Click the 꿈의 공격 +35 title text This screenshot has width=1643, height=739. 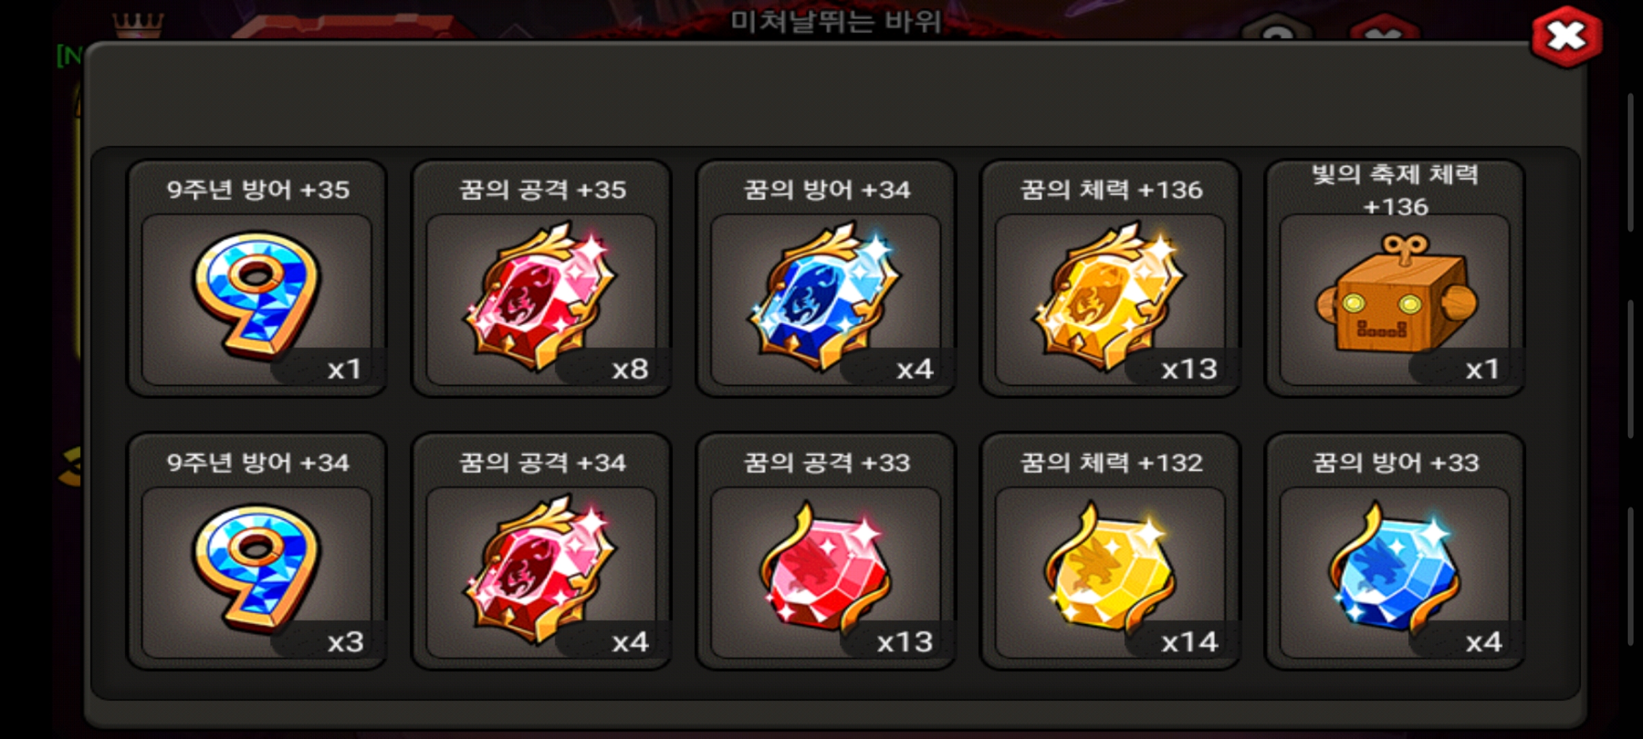(x=542, y=190)
